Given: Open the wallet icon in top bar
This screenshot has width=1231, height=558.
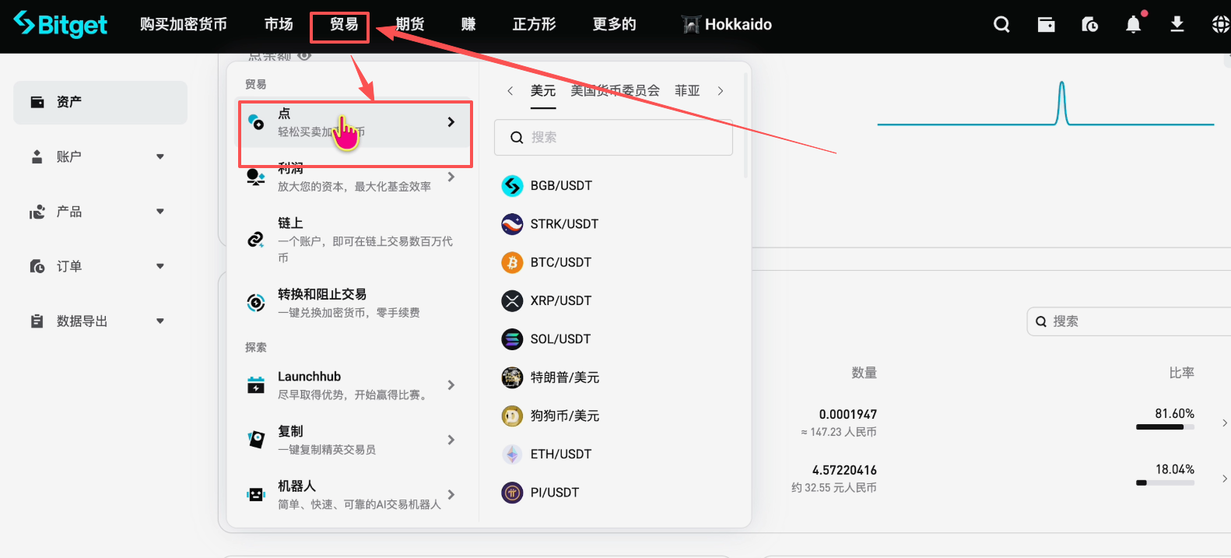Looking at the screenshot, I should (1046, 25).
